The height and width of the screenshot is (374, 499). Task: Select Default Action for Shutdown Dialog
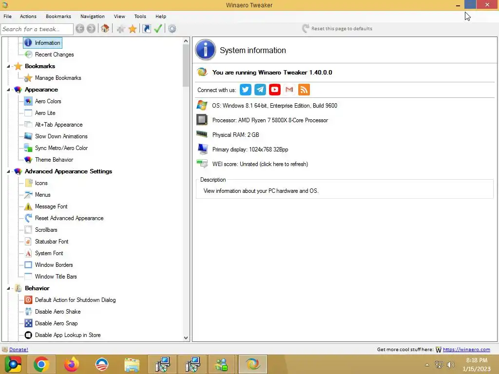click(75, 300)
